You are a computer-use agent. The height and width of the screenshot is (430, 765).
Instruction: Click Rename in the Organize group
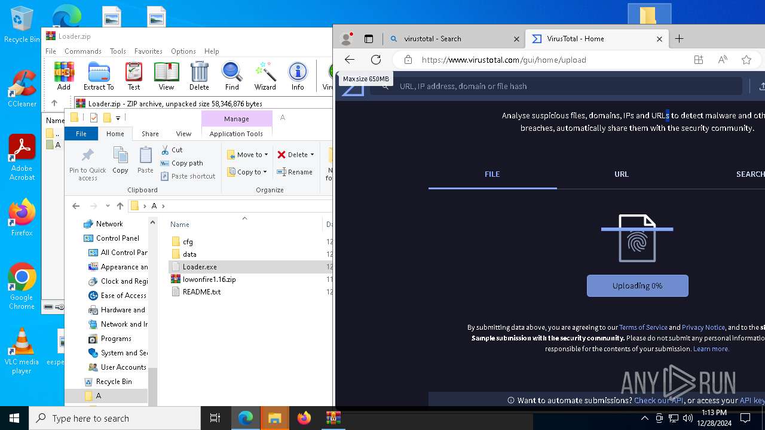coord(295,172)
